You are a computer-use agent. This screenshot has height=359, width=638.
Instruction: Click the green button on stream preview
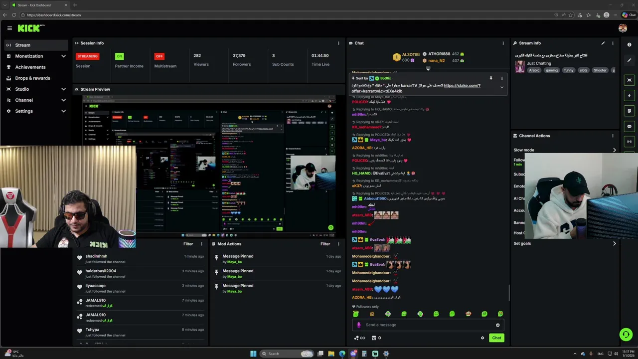coord(330,228)
